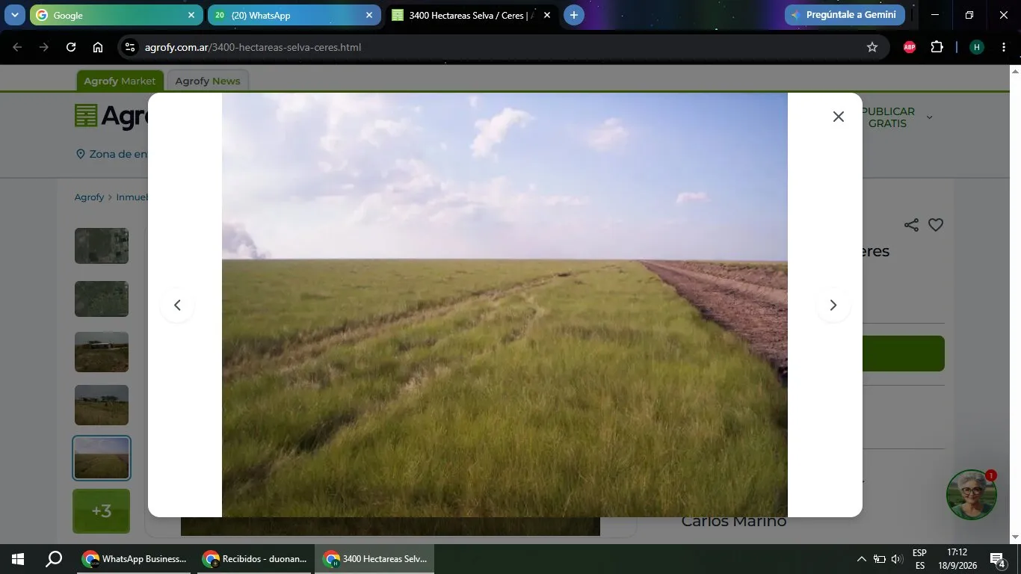This screenshot has height=574, width=1021.
Task: Open the chat assistant avatar
Action: [971, 495]
